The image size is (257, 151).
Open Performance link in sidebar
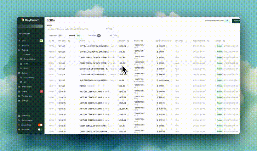(27, 120)
